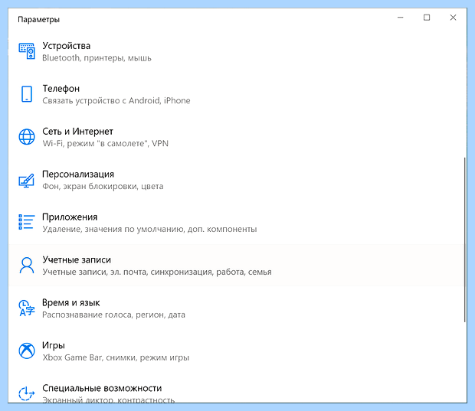
Task: Click "Связать устройство с Android, iPhone" description
Action: (116, 100)
